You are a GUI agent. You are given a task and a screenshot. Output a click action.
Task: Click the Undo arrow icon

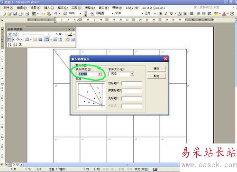[x=55, y=14]
